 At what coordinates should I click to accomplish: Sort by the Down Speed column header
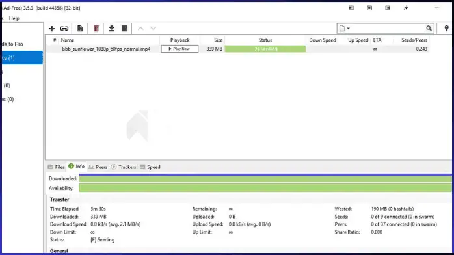click(x=322, y=40)
